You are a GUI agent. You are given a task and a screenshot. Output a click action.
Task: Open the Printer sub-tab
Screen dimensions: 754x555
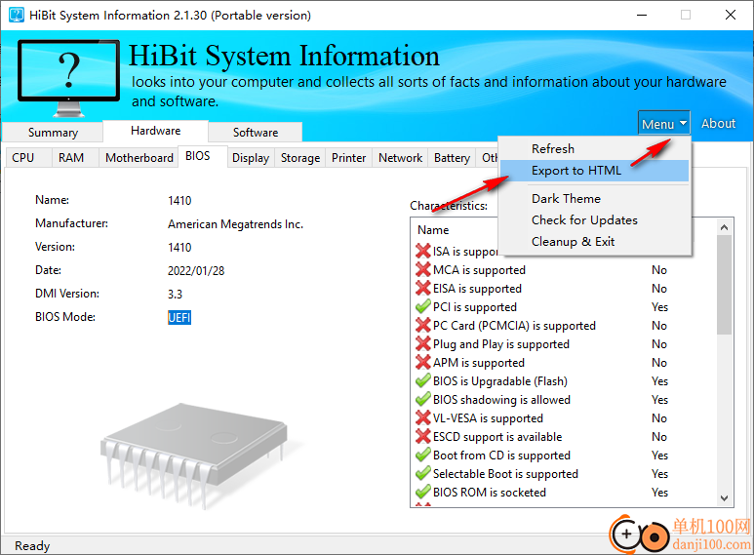(348, 158)
